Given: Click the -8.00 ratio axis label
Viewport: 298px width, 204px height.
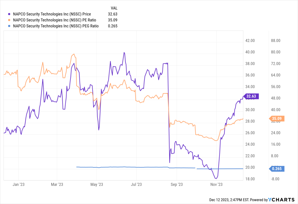Looking at the screenshot, I should tap(275, 179).
